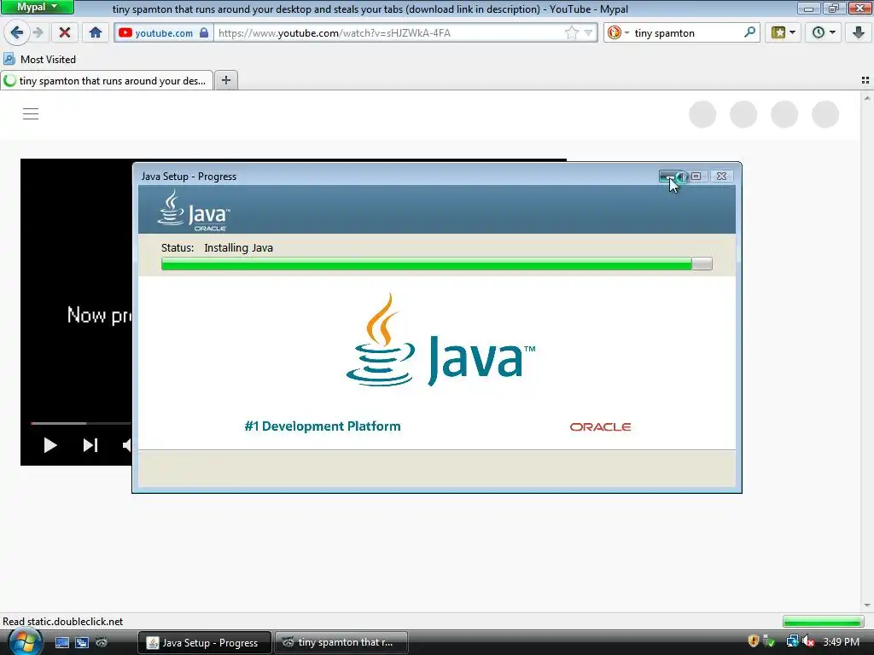Viewport: 874px width, 655px height.
Task: Click the green check tray icon
Action: [x=769, y=641]
